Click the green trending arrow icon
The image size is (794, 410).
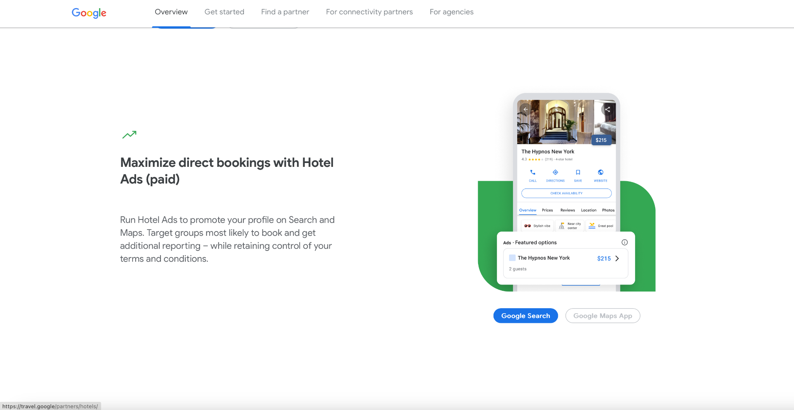pos(129,134)
